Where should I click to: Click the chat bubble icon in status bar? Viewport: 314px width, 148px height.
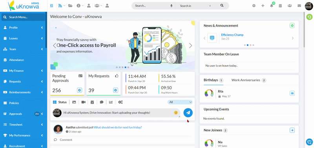(102, 102)
